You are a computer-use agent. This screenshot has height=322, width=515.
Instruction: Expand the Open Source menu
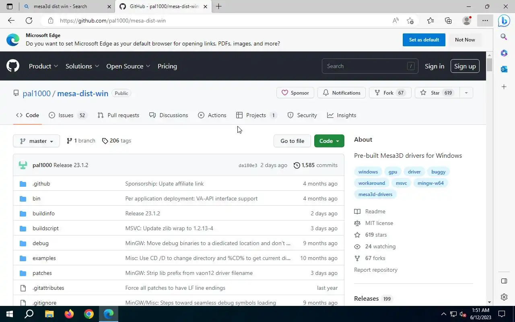(128, 66)
